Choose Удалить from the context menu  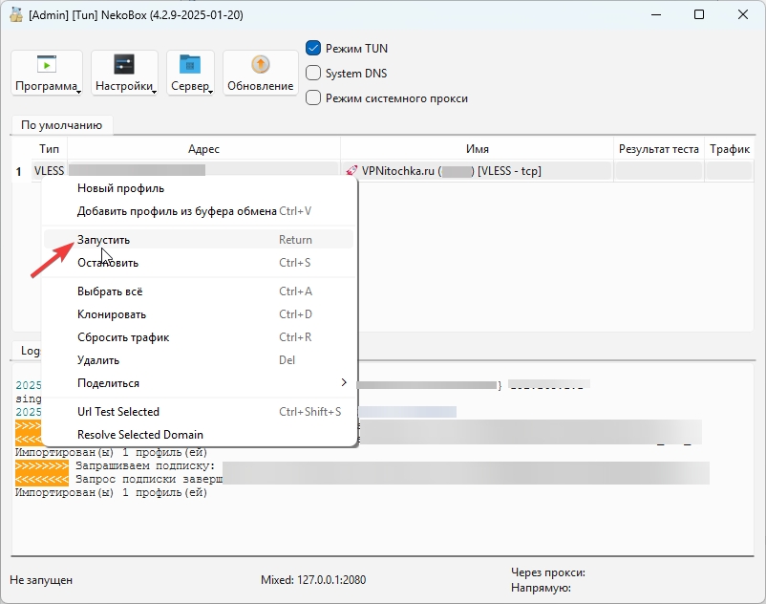point(98,360)
